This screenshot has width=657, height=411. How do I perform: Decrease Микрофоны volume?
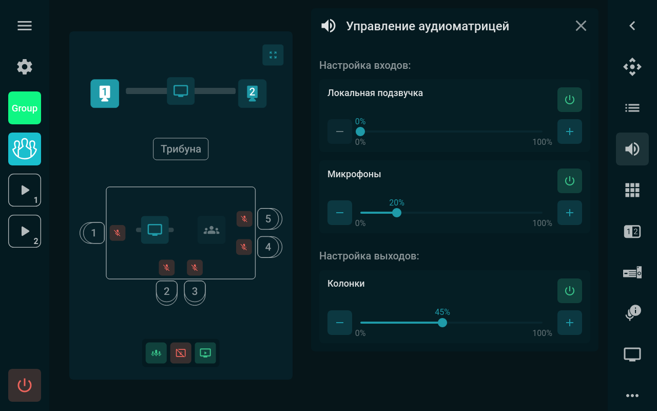coord(340,213)
